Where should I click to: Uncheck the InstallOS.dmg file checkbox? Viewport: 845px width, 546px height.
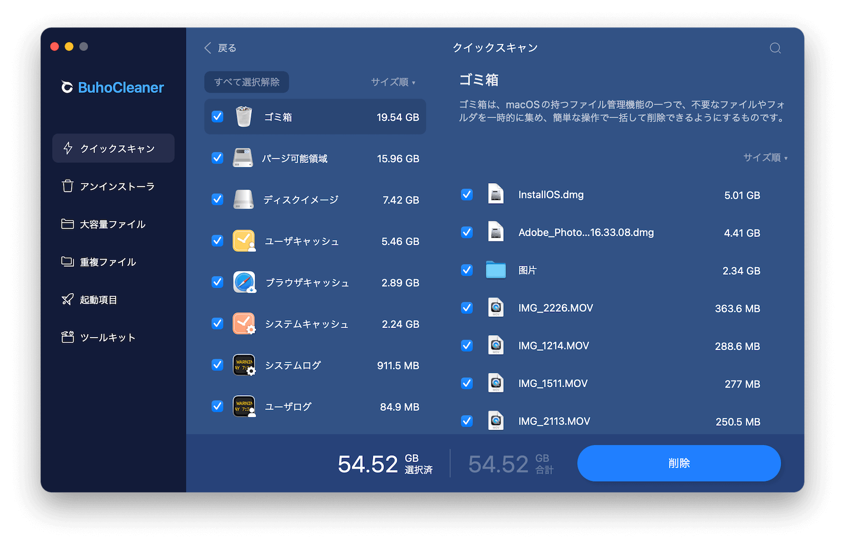tap(467, 194)
